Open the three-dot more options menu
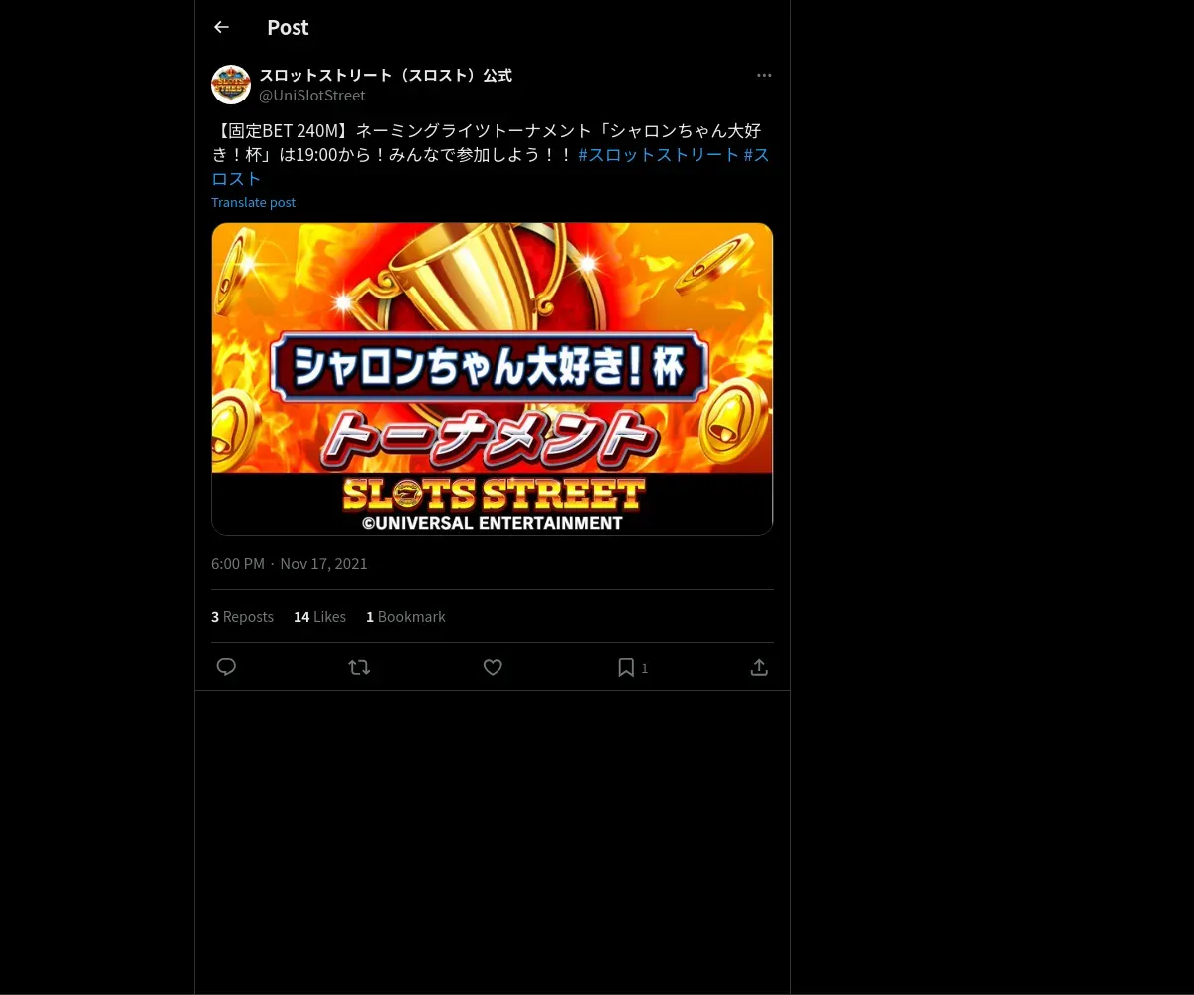The image size is (1194, 995). pos(764,76)
